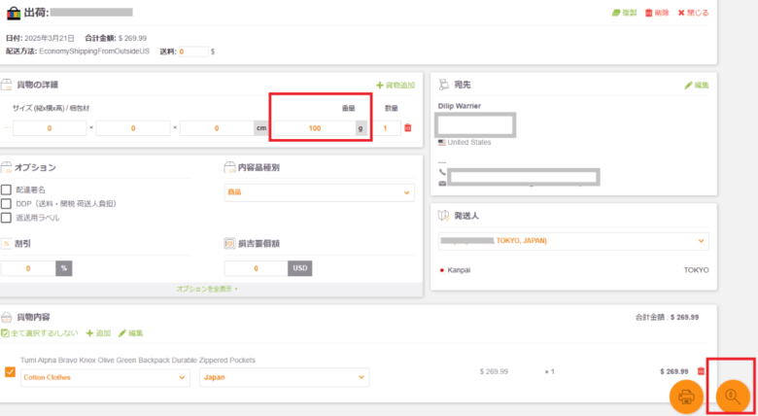Viewport: 758px width, 416px height.
Task: Click 追加 to add a cargo item
Action: click(x=97, y=333)
